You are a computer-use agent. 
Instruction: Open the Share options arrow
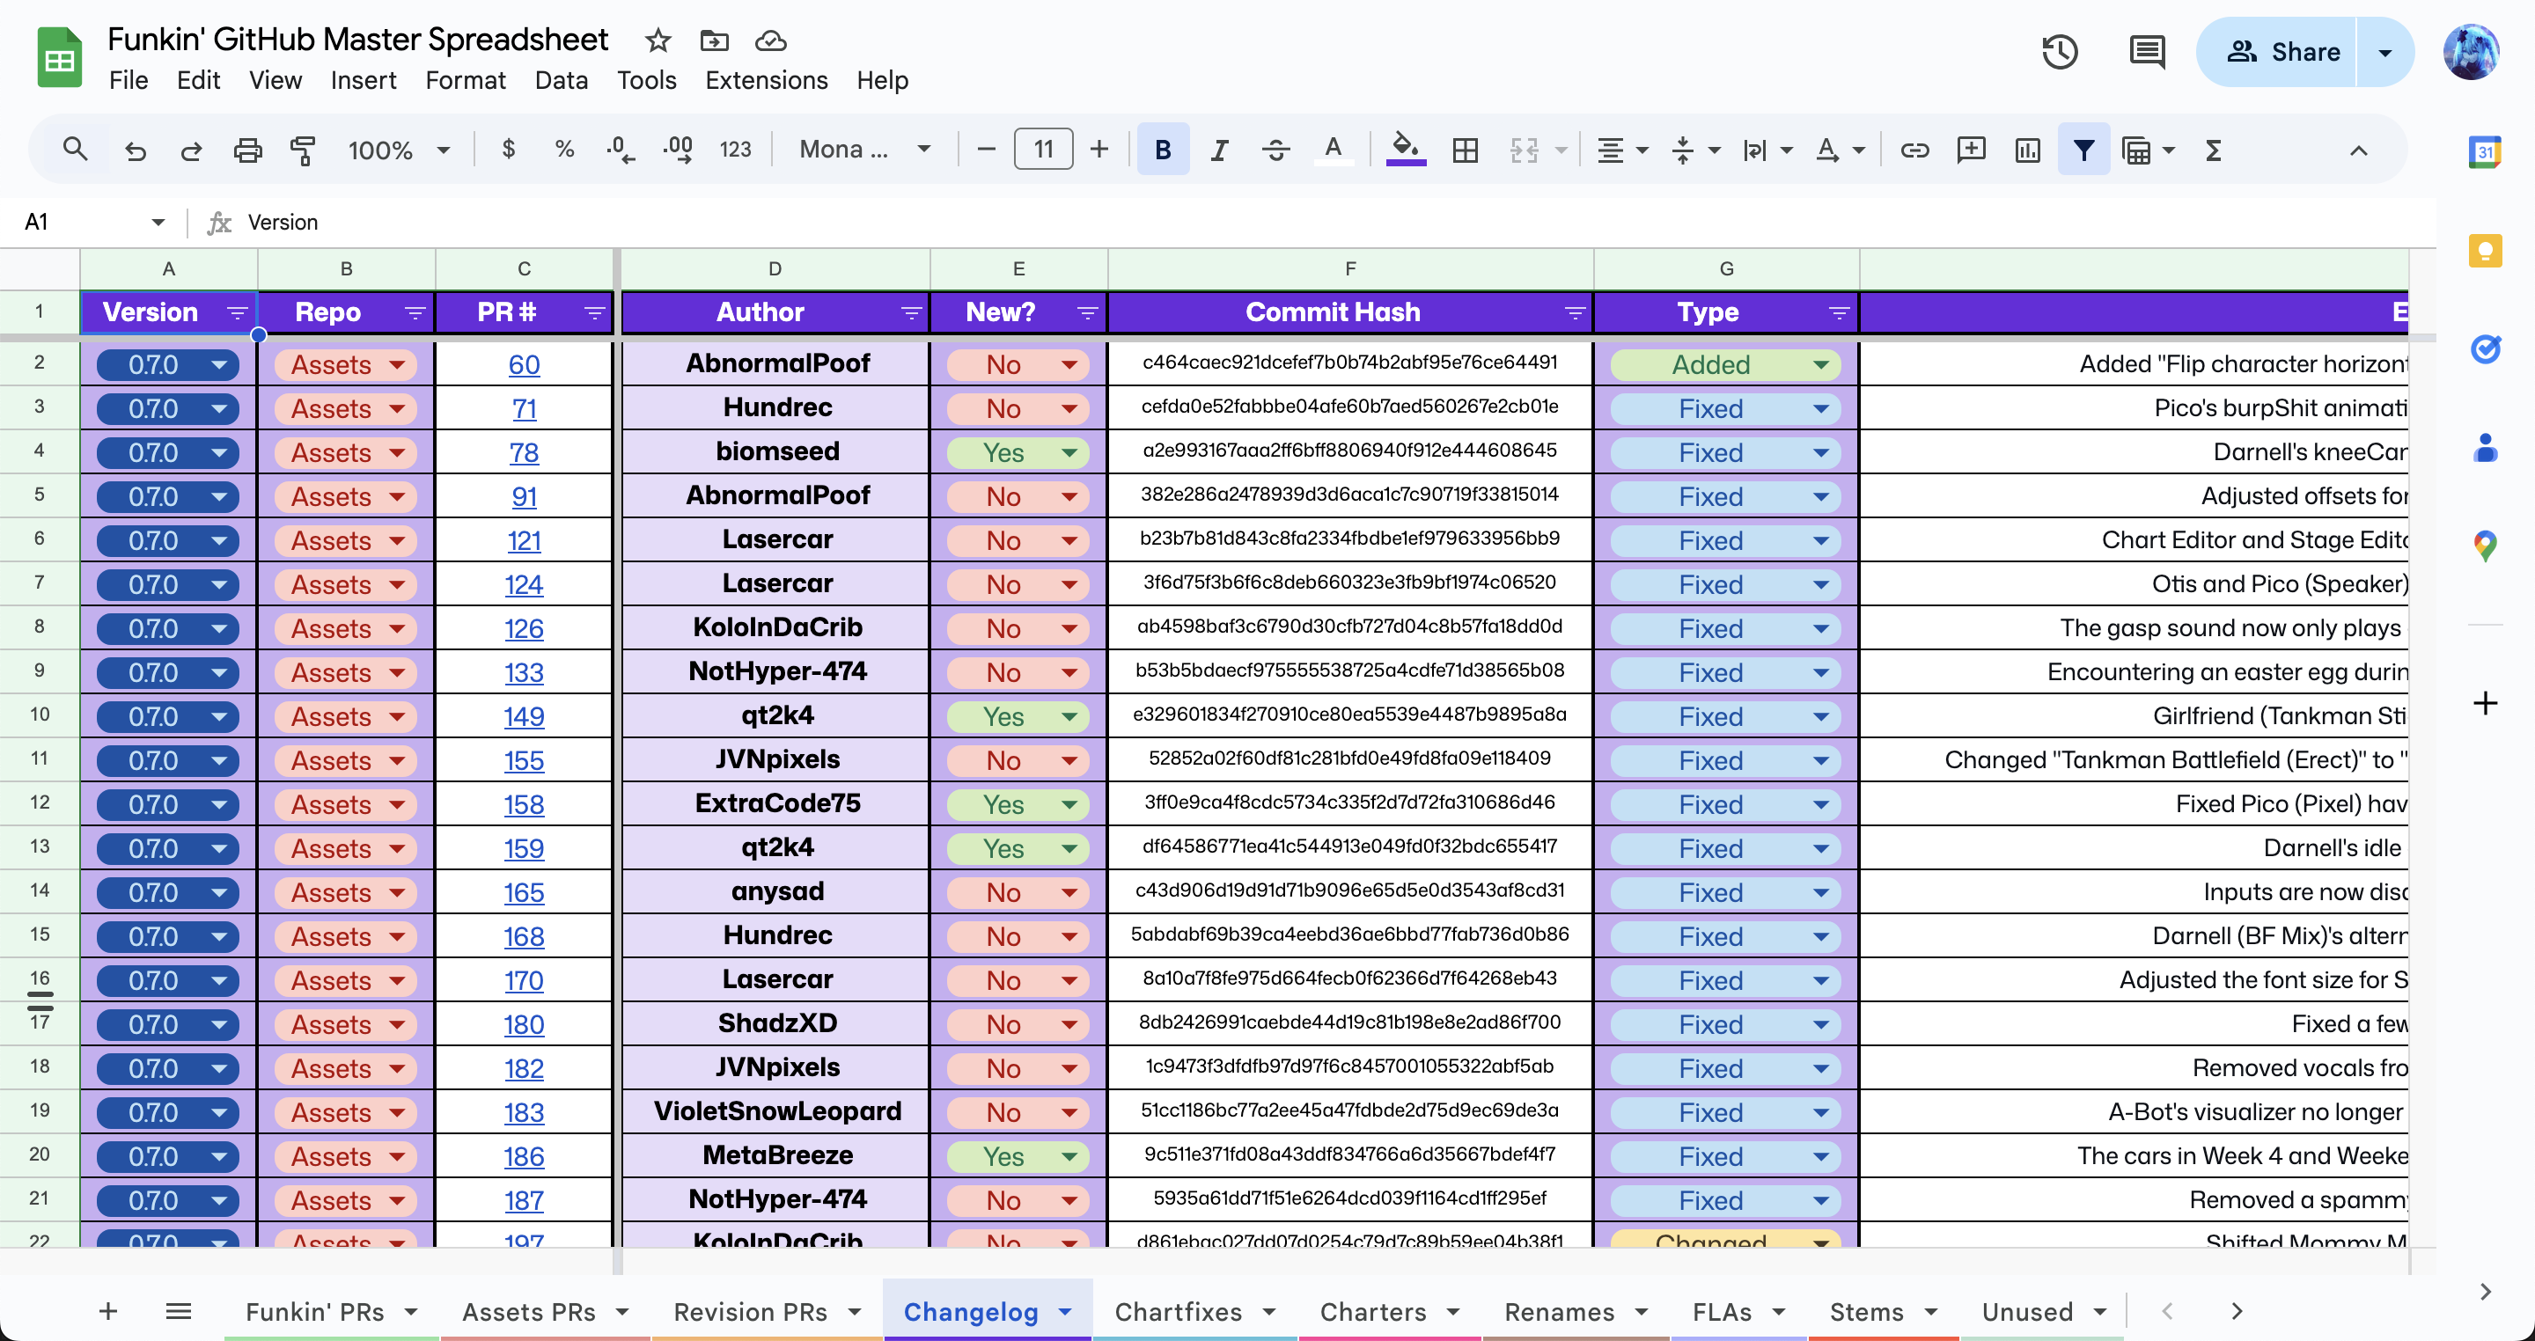[x=2384, y=51]
